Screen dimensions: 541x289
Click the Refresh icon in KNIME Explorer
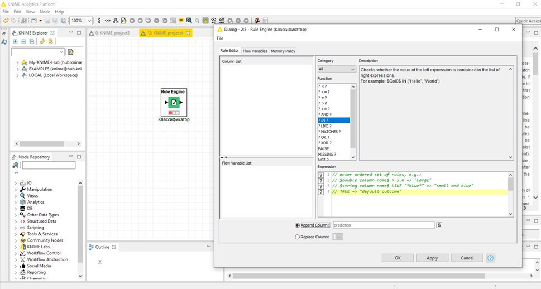point(42,41)
